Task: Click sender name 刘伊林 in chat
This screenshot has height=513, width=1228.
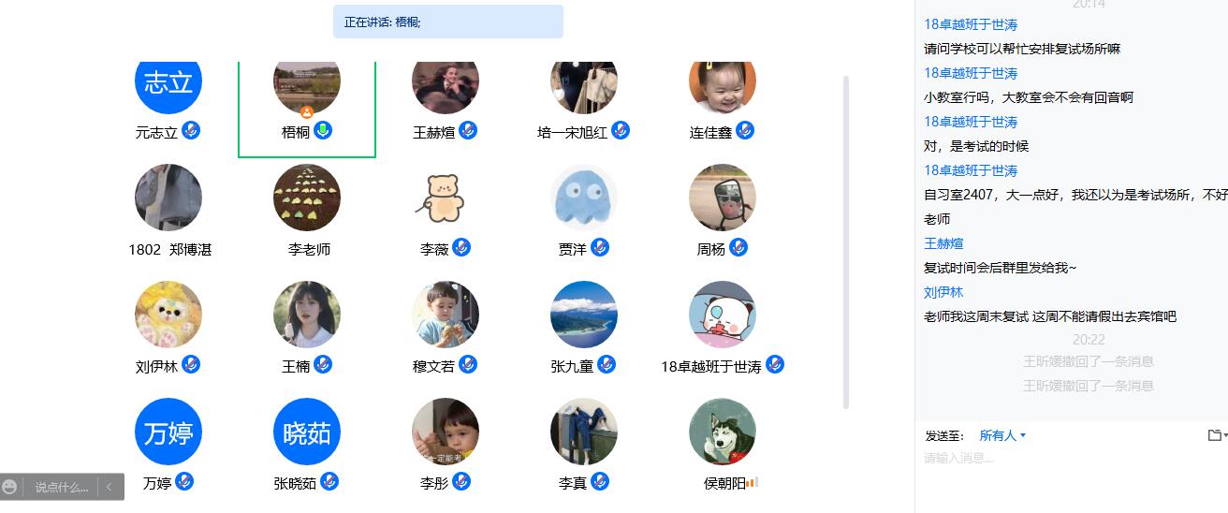Action: 943,292
